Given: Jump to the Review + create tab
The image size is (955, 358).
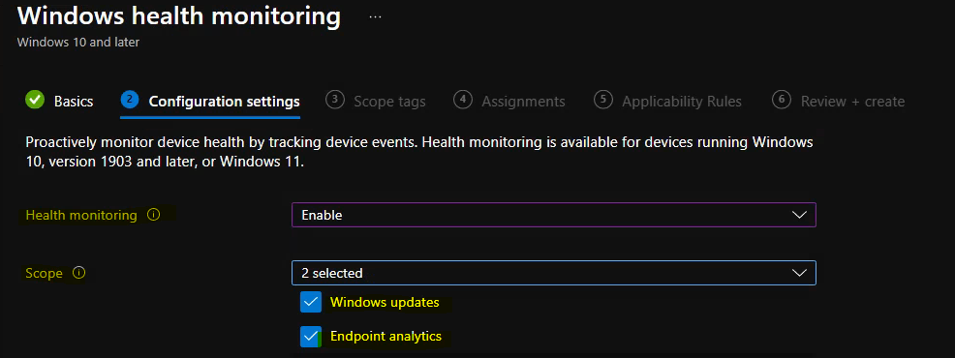Looking at the screenshot, I should pos(852,101).
